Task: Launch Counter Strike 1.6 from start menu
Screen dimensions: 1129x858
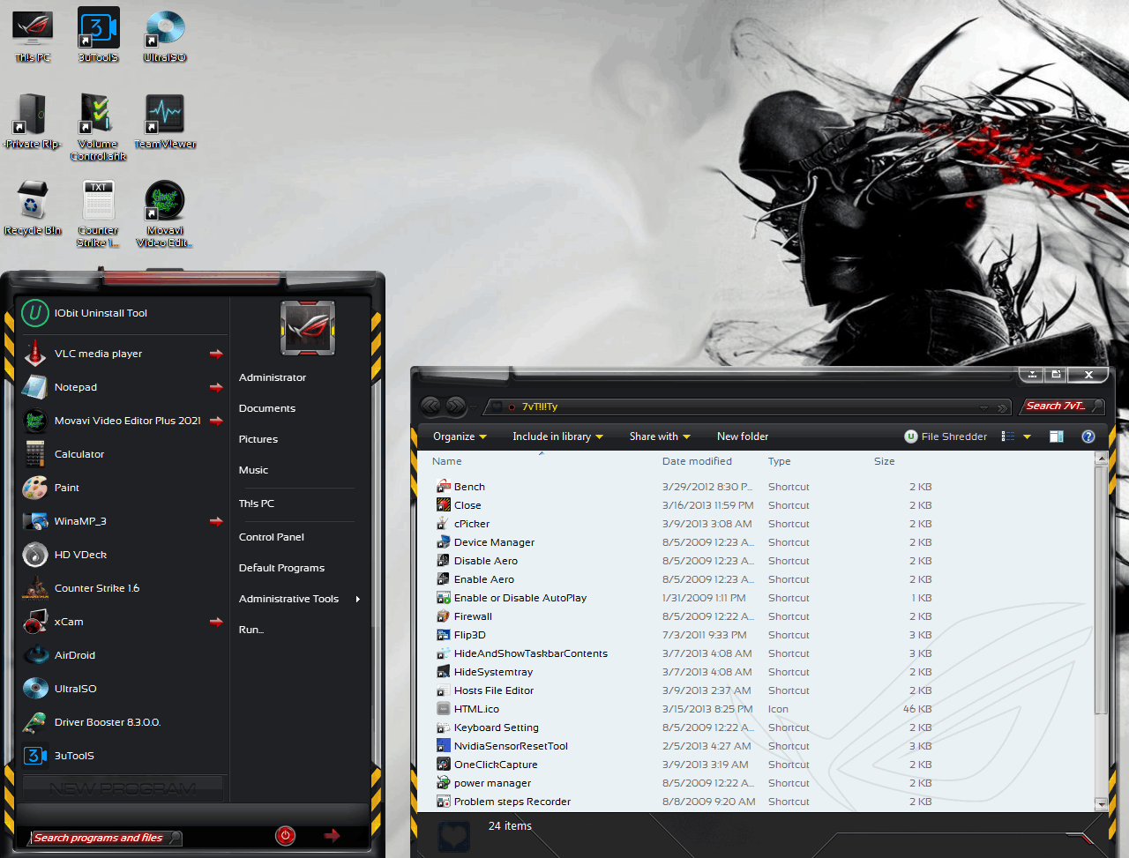Action: [x=123, y=588]
